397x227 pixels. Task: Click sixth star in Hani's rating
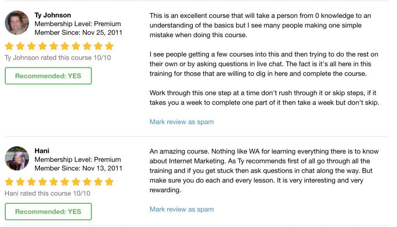(65, 182)
